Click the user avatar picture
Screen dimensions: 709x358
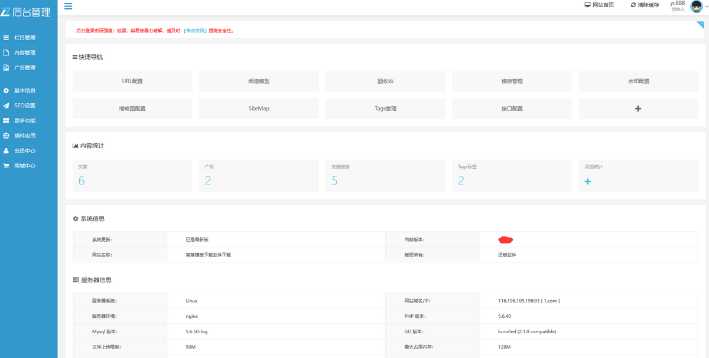[696, 6]
